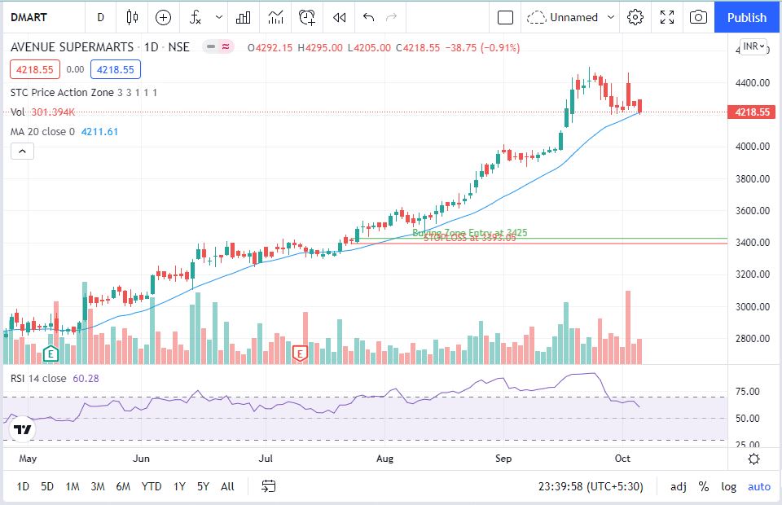Image resolution: width=782 pixels, height=505 pixels.
Task: Select the 6M time range
Action: click(x=123, y=486)
